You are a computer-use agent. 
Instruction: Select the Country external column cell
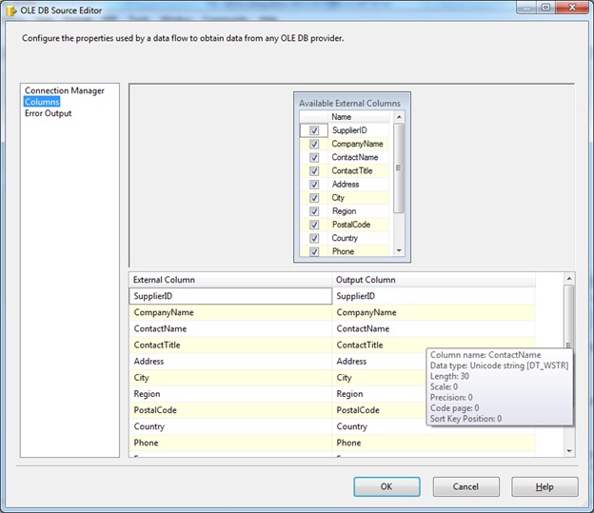[230, 426]
